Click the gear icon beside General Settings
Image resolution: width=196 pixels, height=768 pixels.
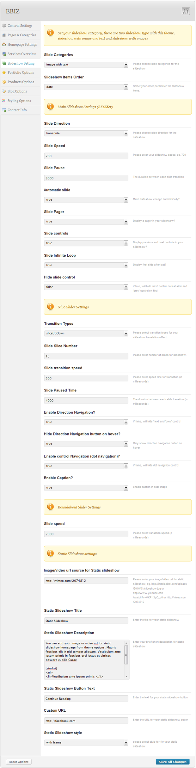pos(4,26)
